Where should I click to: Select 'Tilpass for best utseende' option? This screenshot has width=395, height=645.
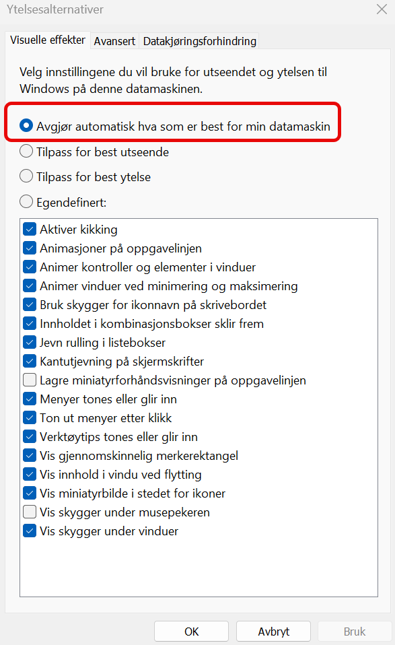coord(26,151)
